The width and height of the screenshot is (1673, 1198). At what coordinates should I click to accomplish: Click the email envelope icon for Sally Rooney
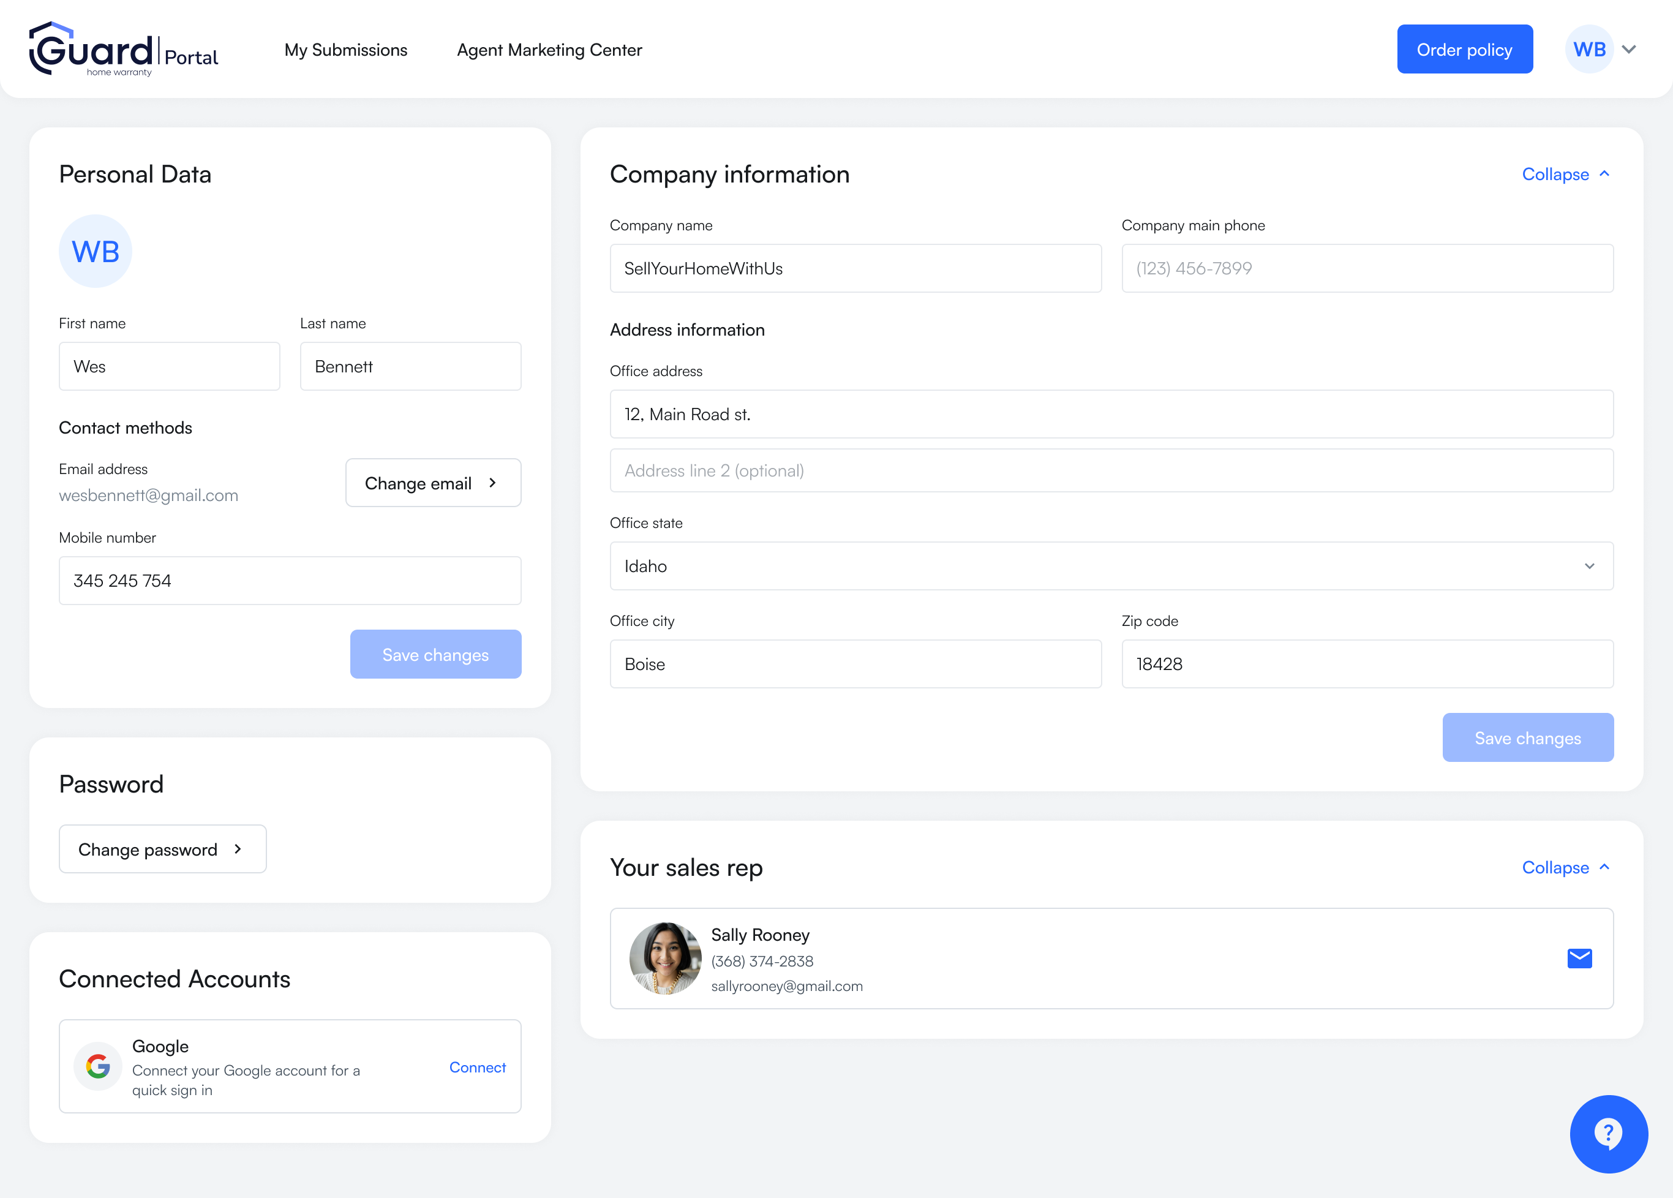1579,959
